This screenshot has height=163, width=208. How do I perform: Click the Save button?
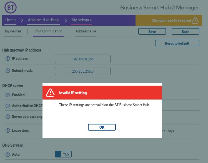[x=152, y=31]
